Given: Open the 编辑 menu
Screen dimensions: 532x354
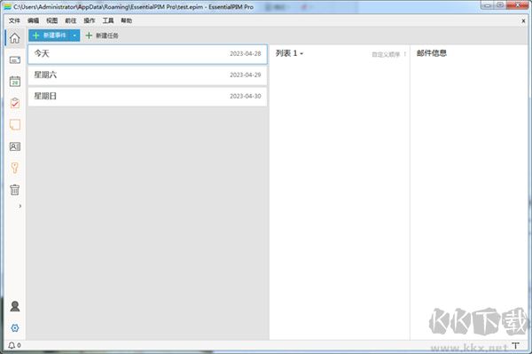Looking at the screenshot, I should (x=34, y=20).
